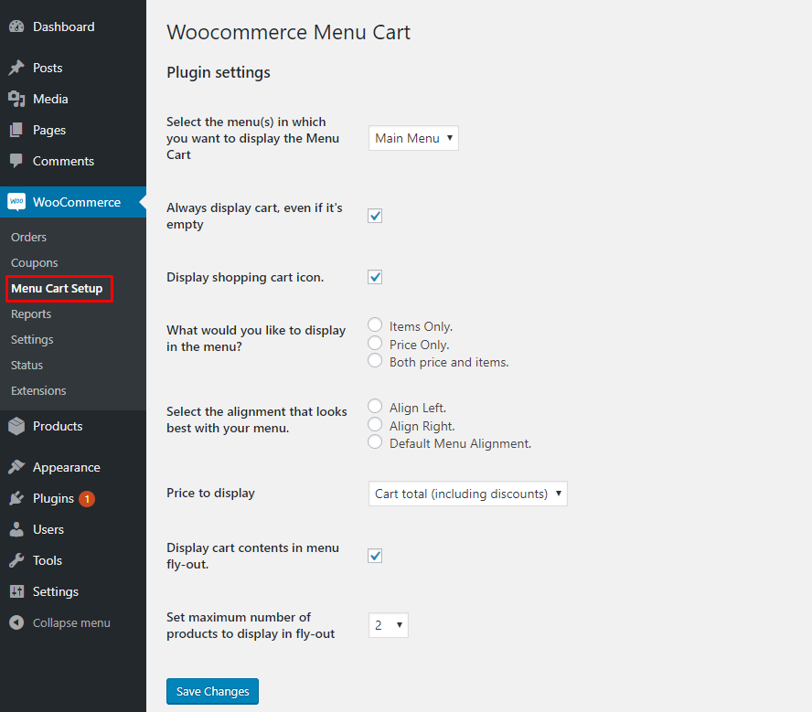Screen dimensions: 812x712
Task: Go to WooCommerce Reports submenu
Action: pyautogui.click(x=31, y=313)
